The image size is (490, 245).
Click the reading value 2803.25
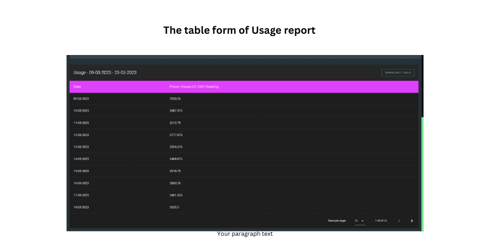pos(175,183)
